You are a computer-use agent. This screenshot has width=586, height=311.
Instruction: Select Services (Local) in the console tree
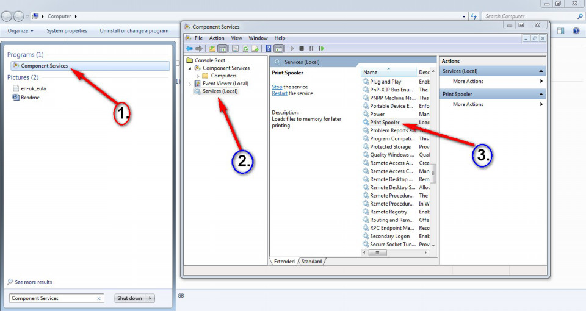220,91
